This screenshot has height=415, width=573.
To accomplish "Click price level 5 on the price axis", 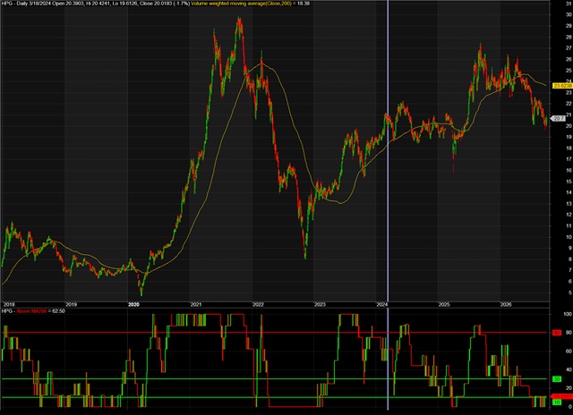I will click(570, 292).
